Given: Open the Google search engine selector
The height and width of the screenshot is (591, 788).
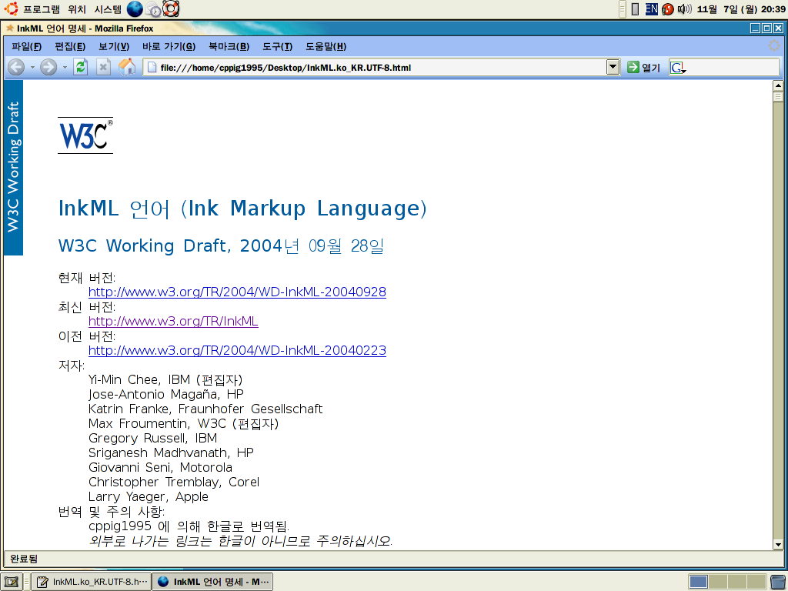Looking at the screenshot, I should point(679,68).
